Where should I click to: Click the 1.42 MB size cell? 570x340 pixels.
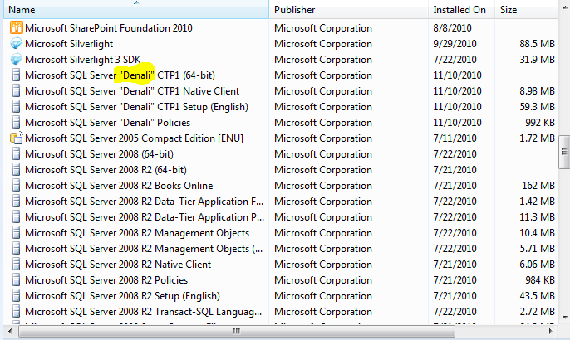tap(537, 202)
